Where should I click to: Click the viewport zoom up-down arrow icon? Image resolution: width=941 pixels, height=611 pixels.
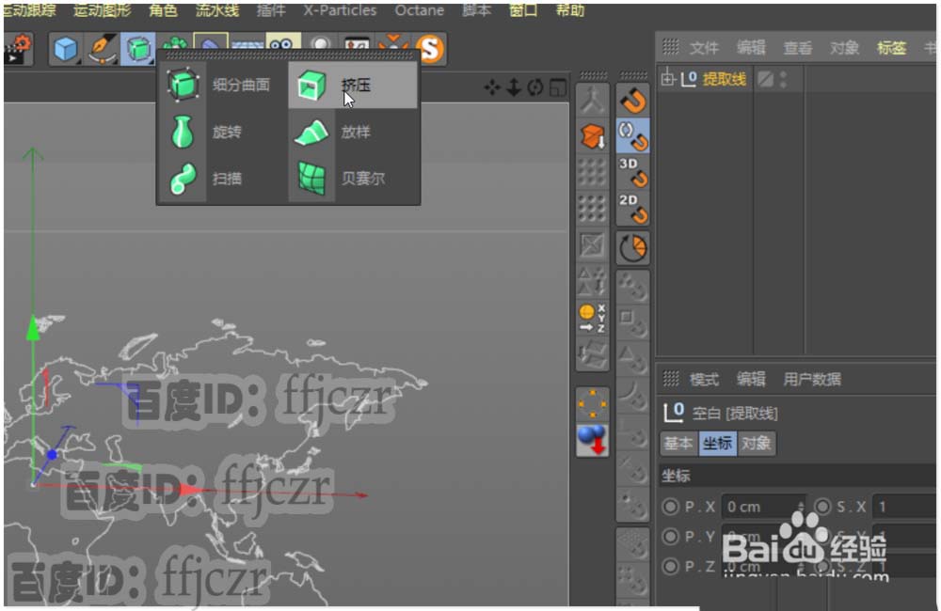[x=514, y=87]
